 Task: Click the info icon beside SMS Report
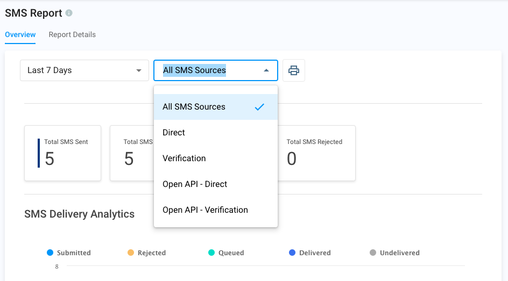69,13
